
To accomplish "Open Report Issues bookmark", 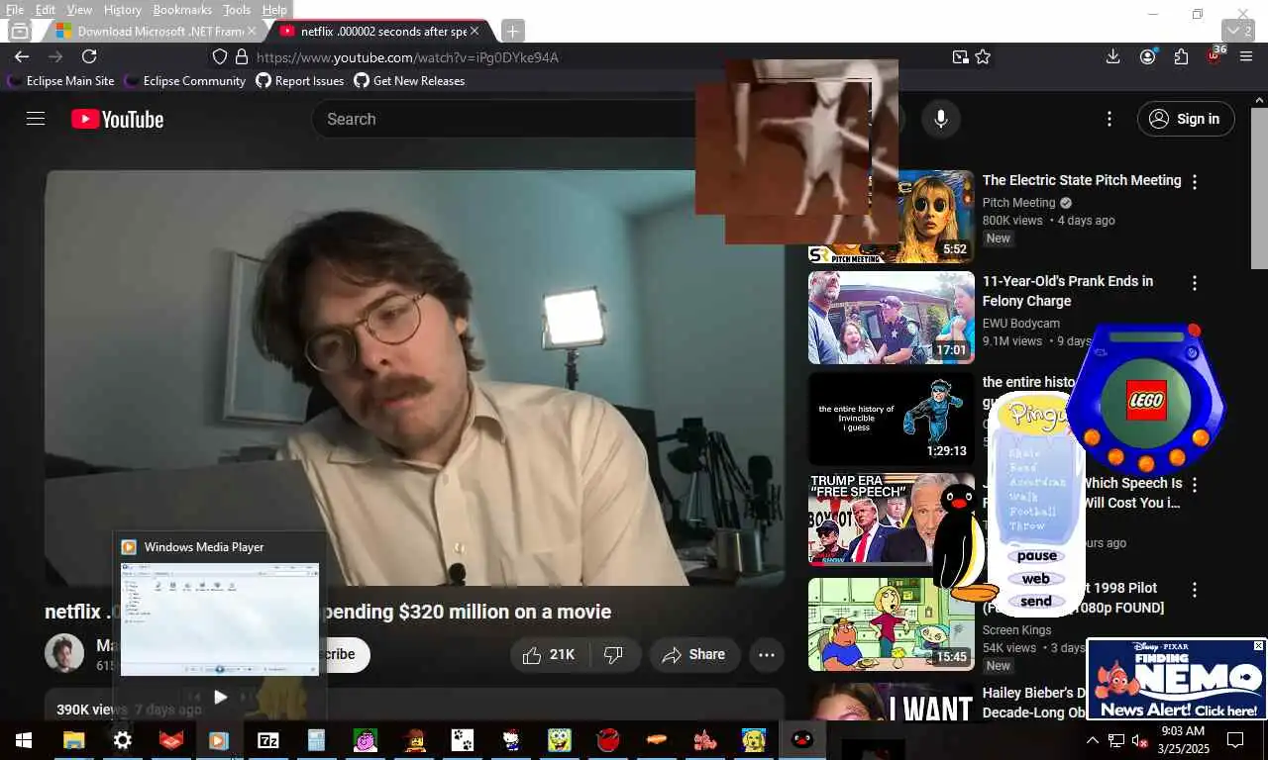I will pos(300,81).
